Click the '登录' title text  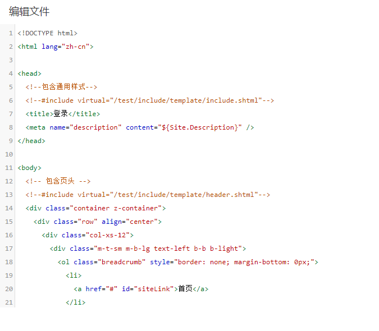pos(61,114)
